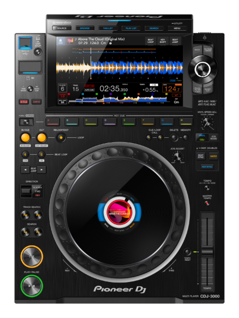Trigger Hot Cue H pad
The width and height of the screenshot is (239, 318).
point(186,122)
